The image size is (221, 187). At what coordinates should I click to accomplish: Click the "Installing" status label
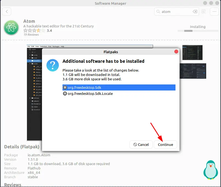tap(198, 27)
